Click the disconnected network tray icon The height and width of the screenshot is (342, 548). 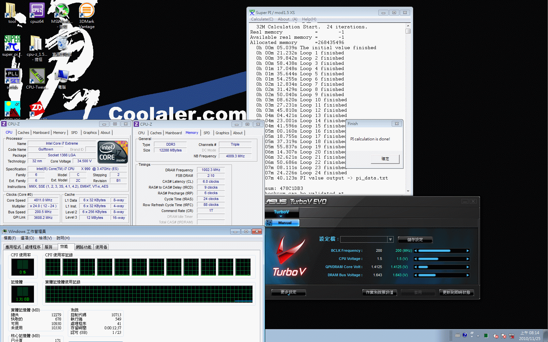511,336
